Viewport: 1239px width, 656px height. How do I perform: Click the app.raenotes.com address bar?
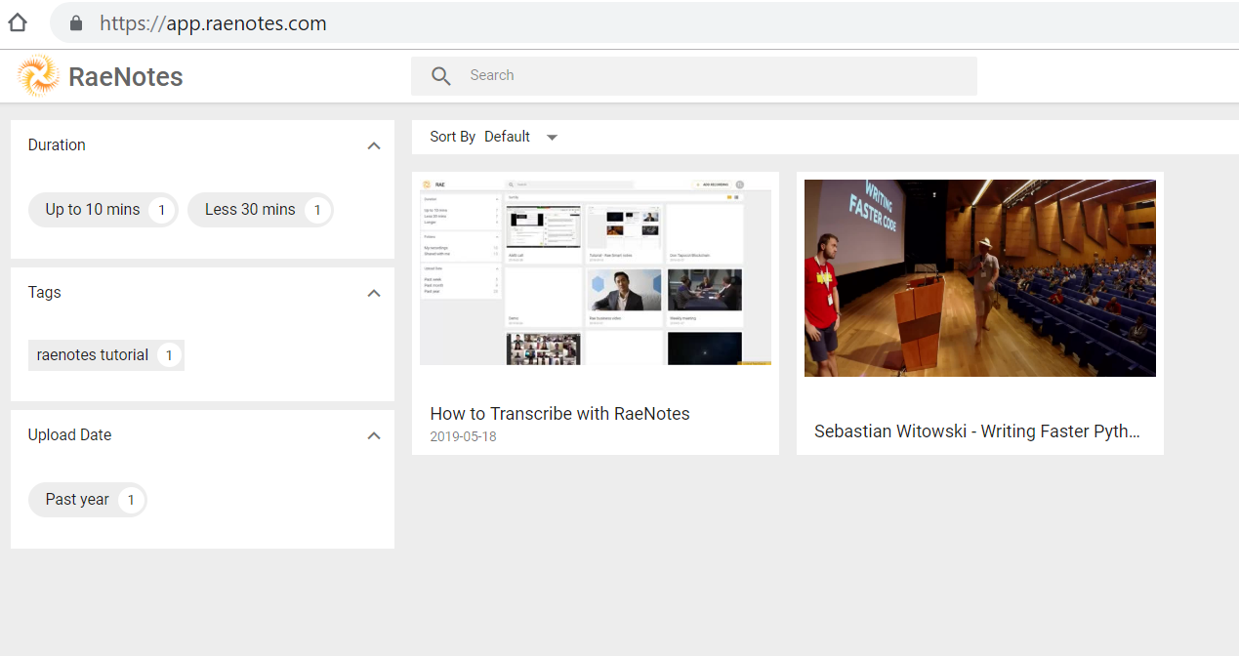(644, 23)
